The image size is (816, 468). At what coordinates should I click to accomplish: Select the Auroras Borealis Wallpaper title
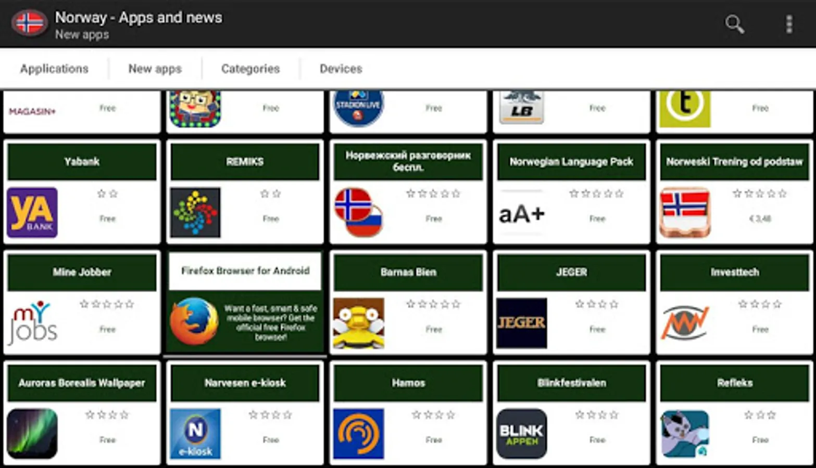coord(82,383)
